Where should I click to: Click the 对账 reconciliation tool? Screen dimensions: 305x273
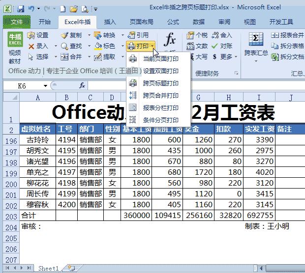(x=222, y=46)
